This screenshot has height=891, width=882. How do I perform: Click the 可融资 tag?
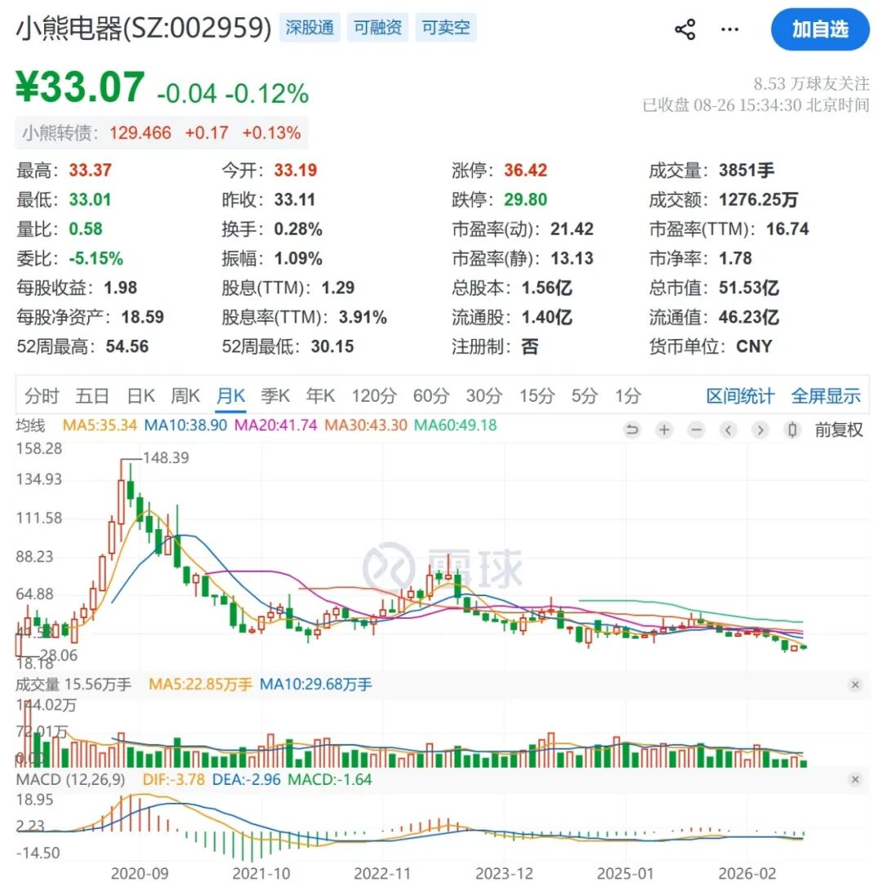pyautogui.click(x=378, y=27)
